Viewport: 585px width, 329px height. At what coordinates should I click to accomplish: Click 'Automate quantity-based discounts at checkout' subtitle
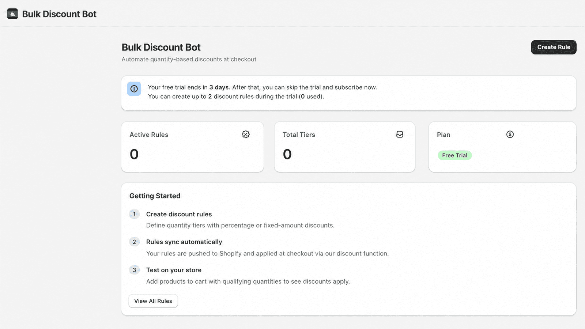coord(189,59)
